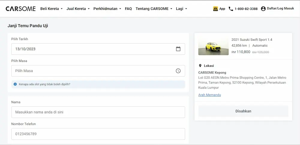Expand the Lagi menu
Screen dimensions: 300x145
tap(181, 9)
